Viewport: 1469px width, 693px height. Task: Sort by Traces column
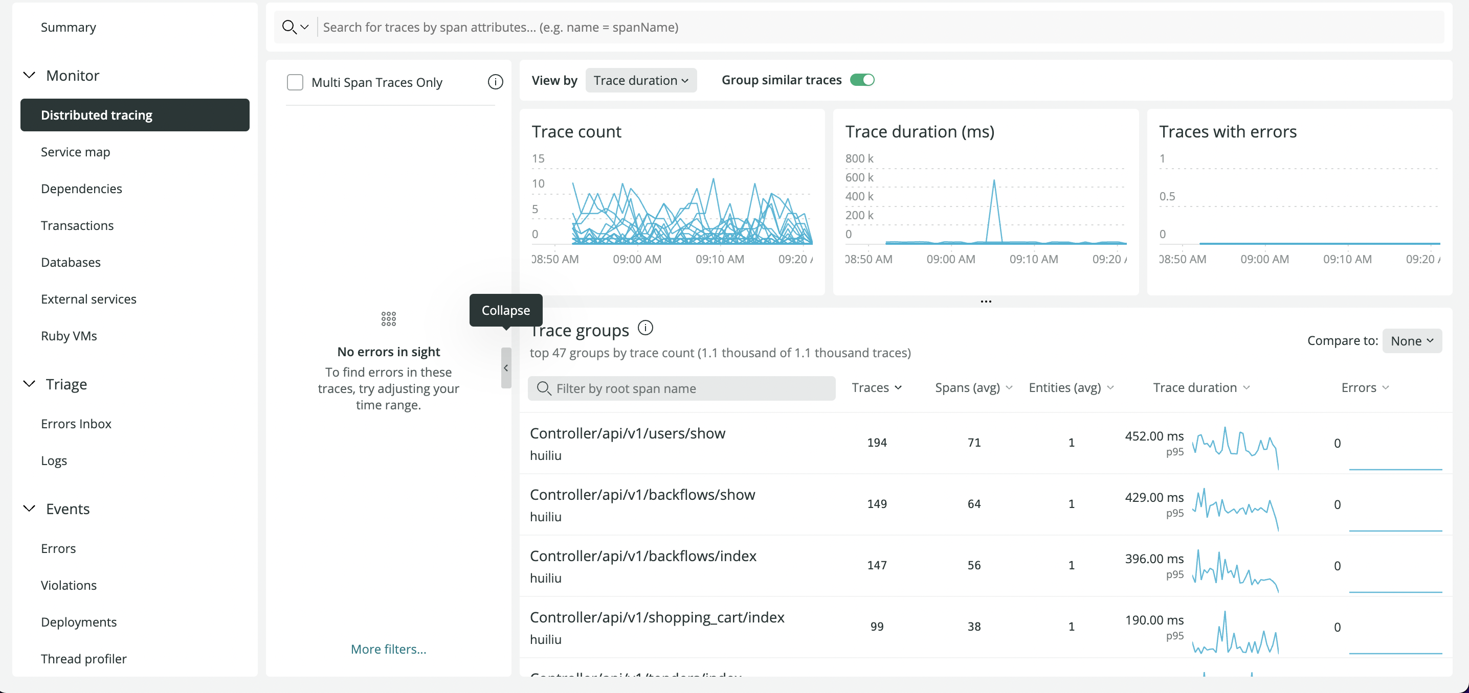click(877, 387)
